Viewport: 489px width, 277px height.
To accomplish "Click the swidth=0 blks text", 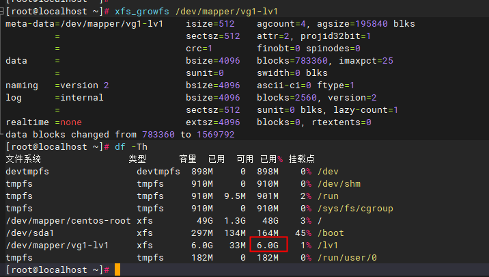I will 292,73.
